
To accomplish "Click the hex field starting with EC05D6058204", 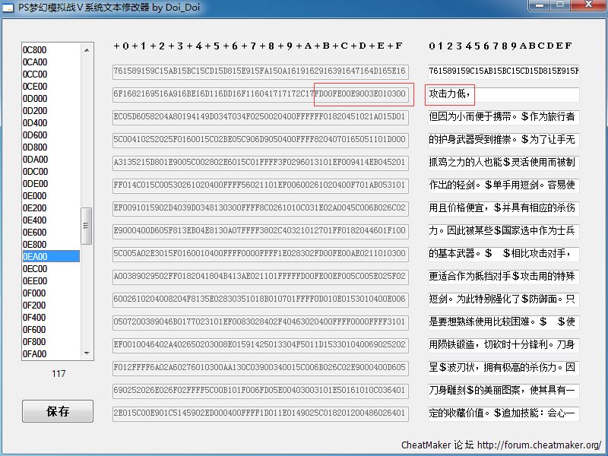I will [x=260, y=118].
